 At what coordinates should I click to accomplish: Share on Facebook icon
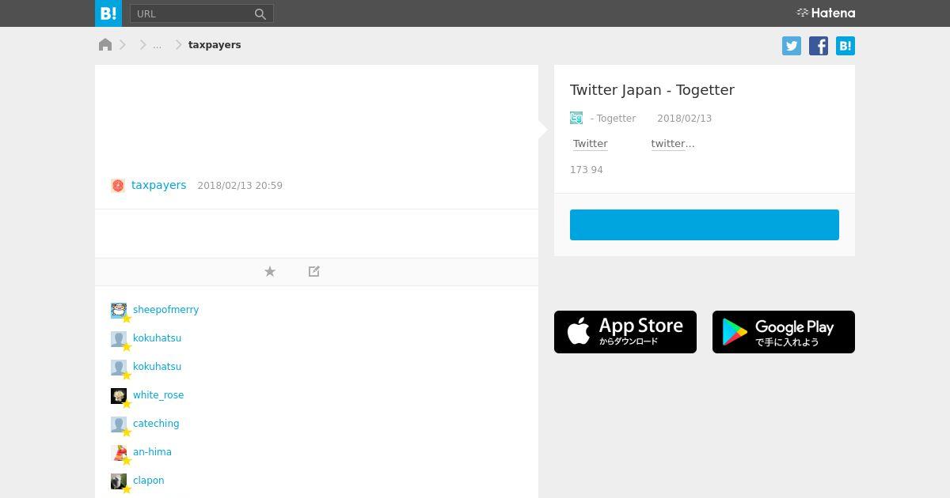coord(819,46)
